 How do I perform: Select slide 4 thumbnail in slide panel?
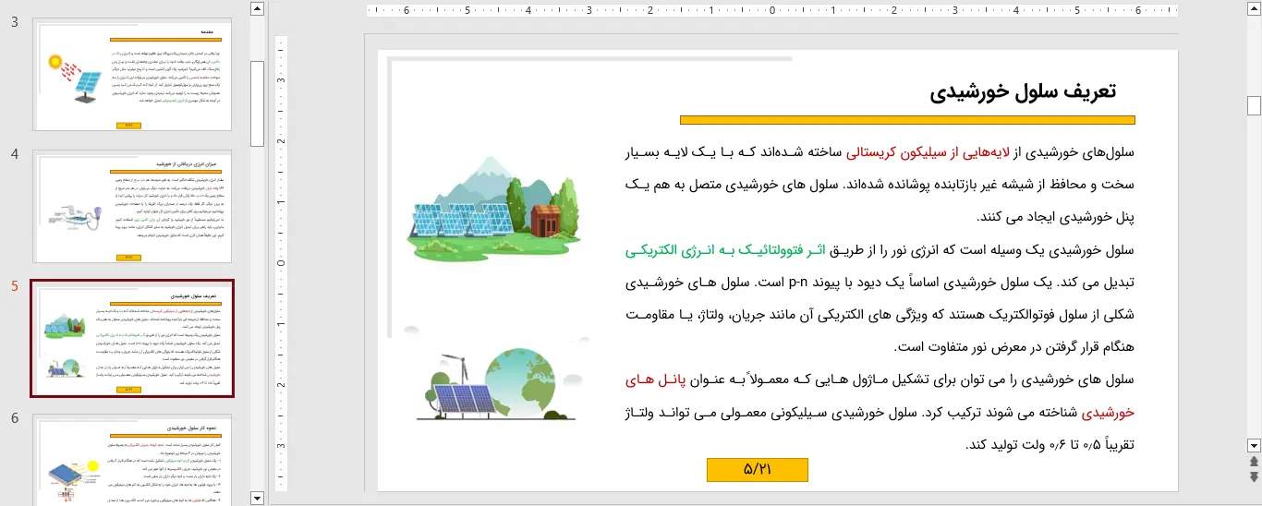(x=132, y=207)
